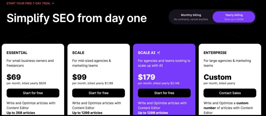Viewport: 266px width, 116px height.
Task: Click the $179 Scale AI price
Action: coord(147,77)
